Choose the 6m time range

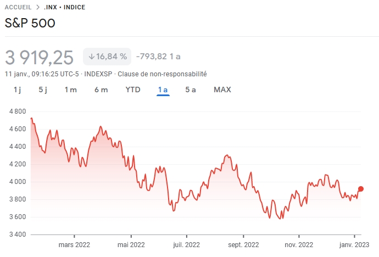(101, 90)
